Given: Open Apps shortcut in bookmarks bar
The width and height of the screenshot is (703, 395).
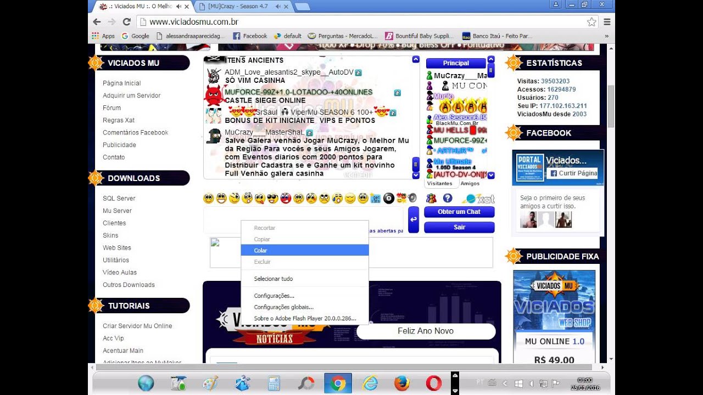Looking at the screenshot, I should coord(103,36).
